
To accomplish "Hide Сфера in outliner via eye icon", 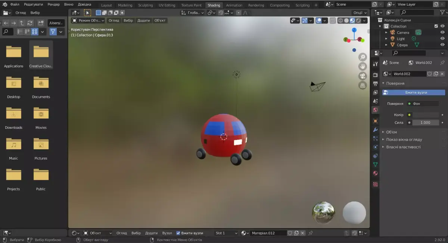I will coord(442,45).
